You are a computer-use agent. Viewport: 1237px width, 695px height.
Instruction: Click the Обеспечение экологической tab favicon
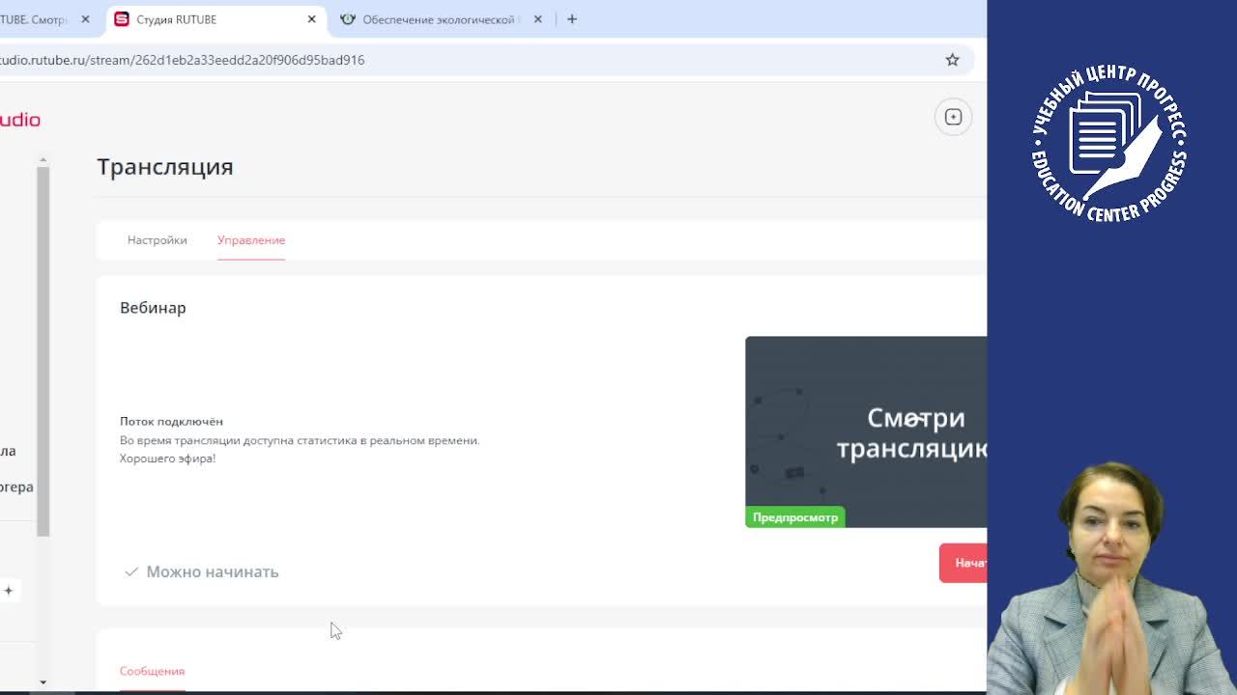[348, 19]
